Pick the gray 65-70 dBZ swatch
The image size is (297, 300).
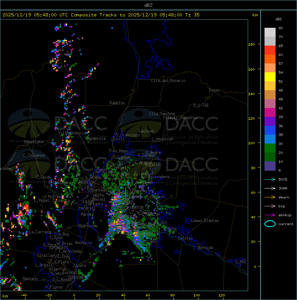point(270,41)
